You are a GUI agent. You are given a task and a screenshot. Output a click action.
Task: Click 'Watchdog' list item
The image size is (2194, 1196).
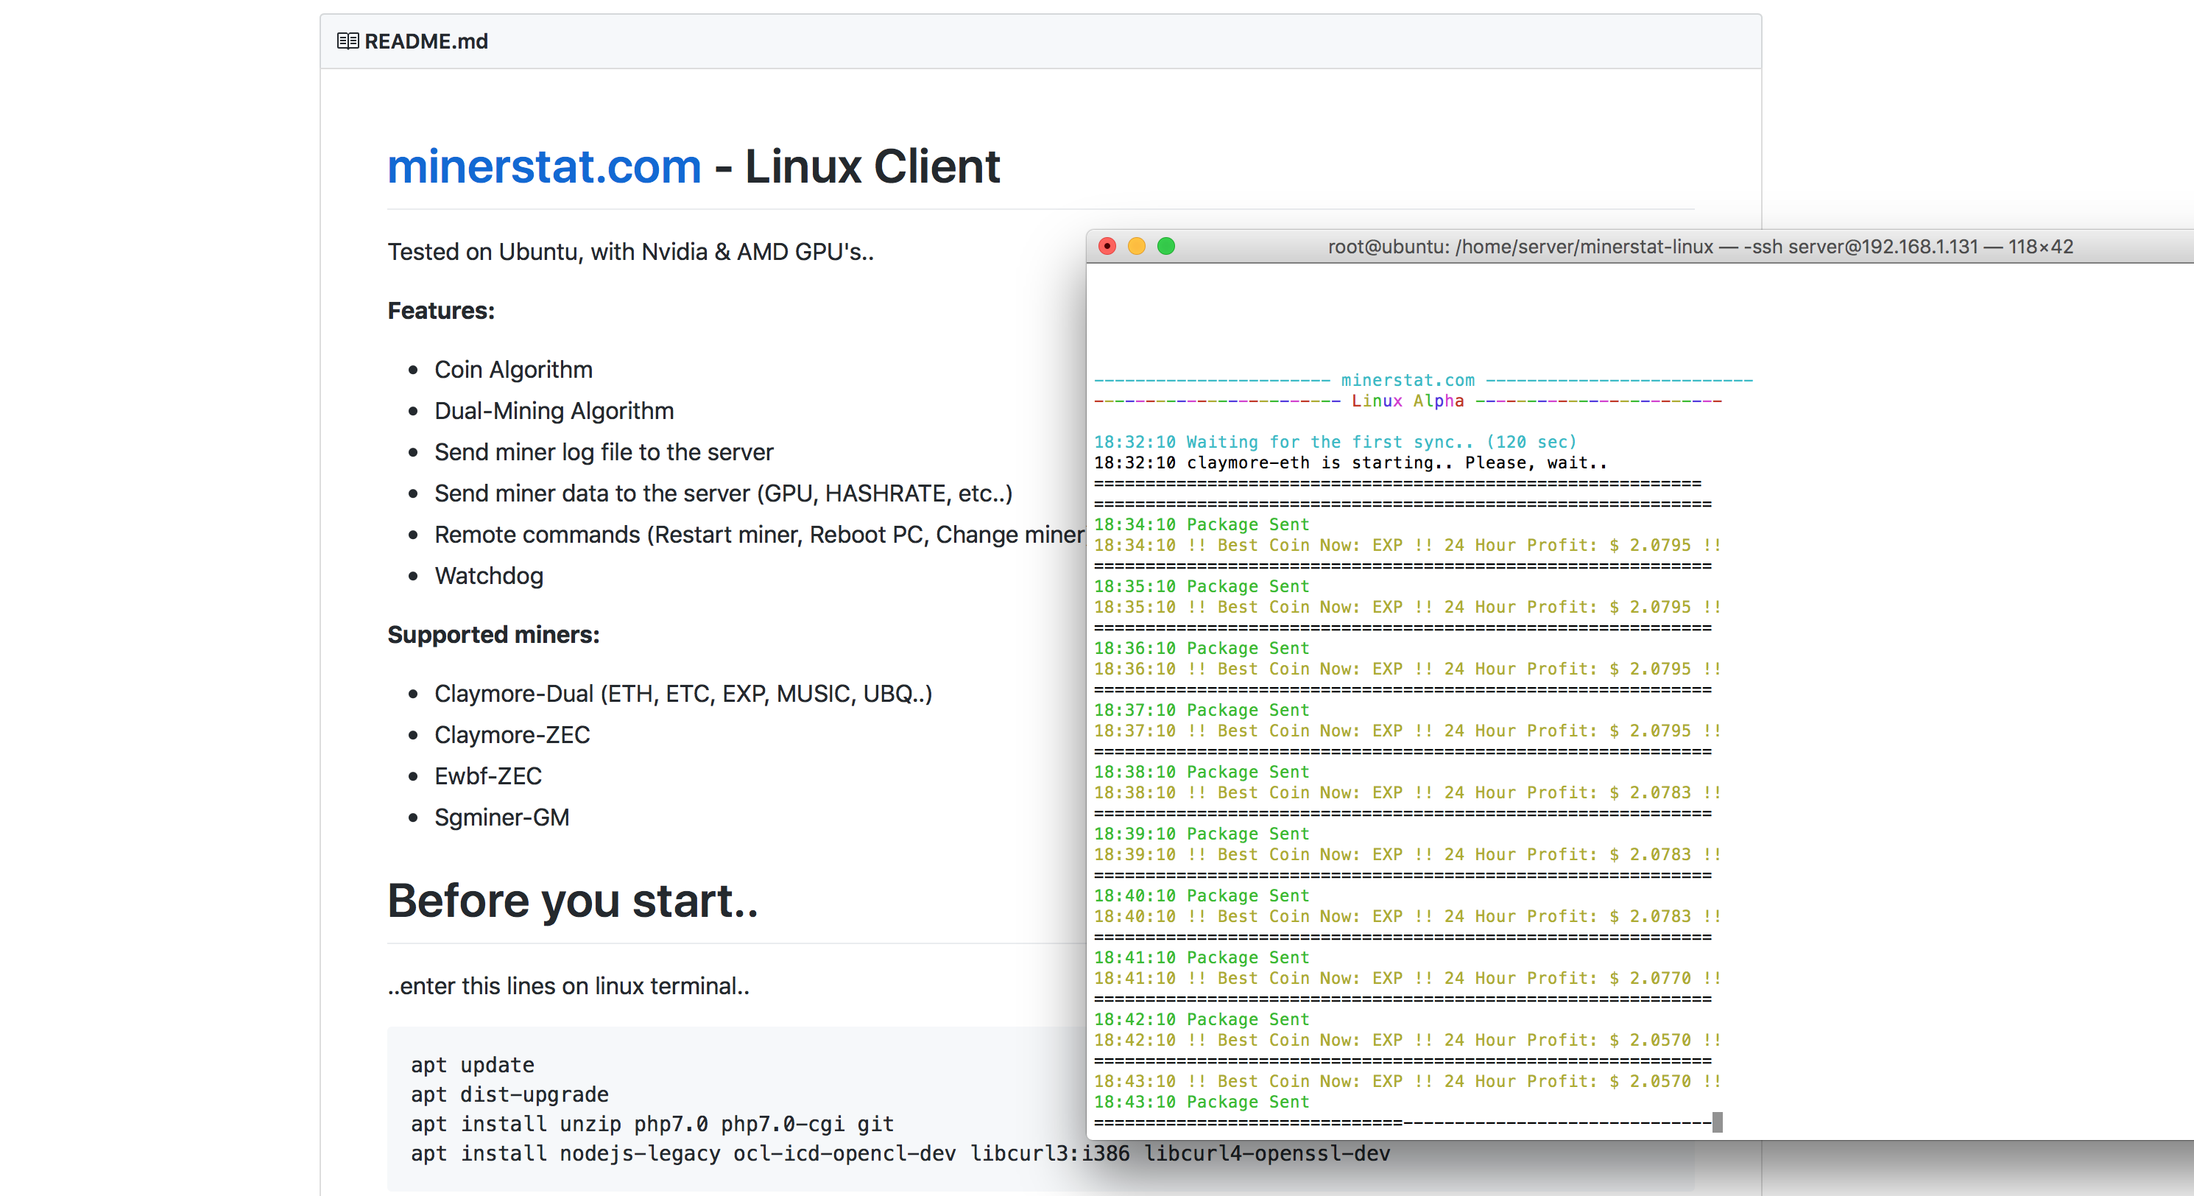tap(488, 576)
